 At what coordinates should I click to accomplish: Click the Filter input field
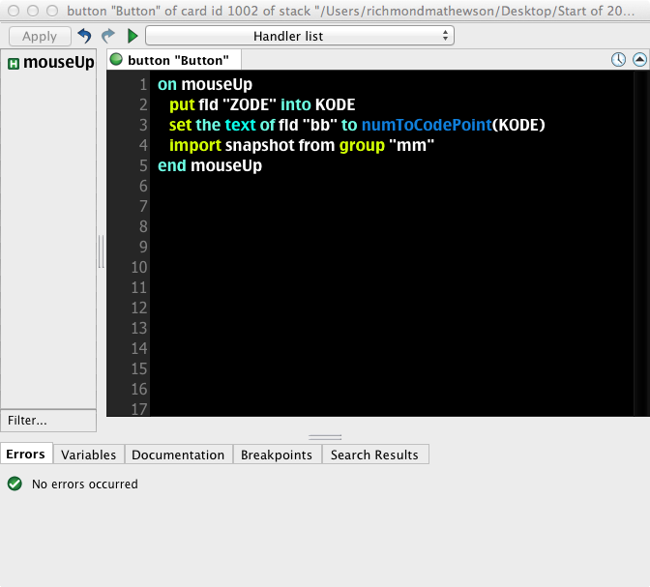[48, 421]
